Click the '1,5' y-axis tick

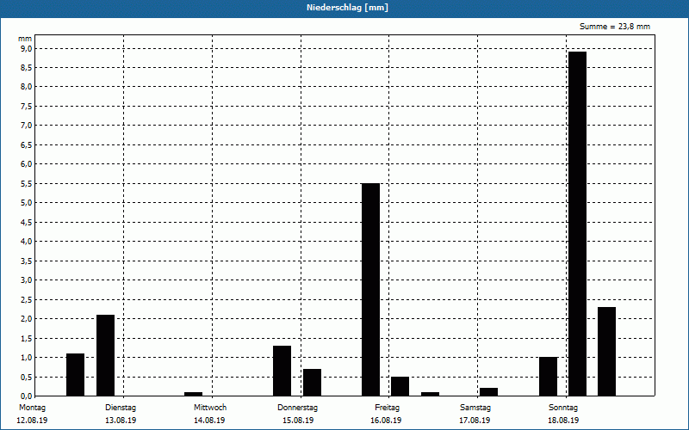click(x=27, y=338)
